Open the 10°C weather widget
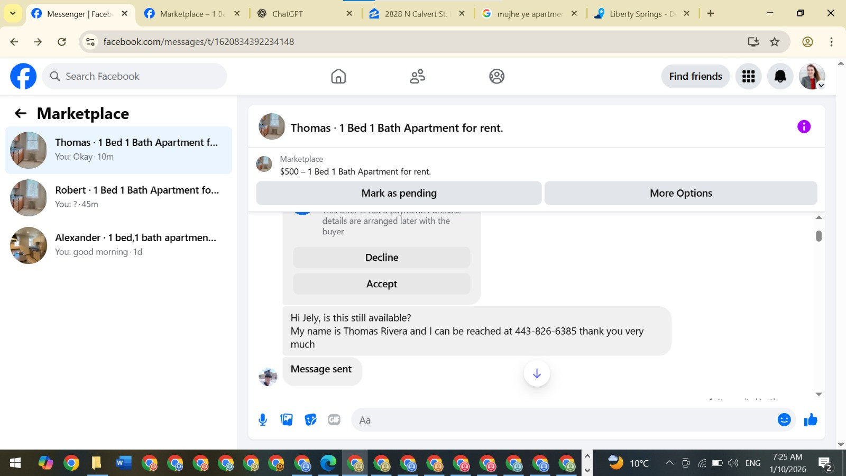The height and width of the screenshot is (476, 846). click(x=628, y=463)
